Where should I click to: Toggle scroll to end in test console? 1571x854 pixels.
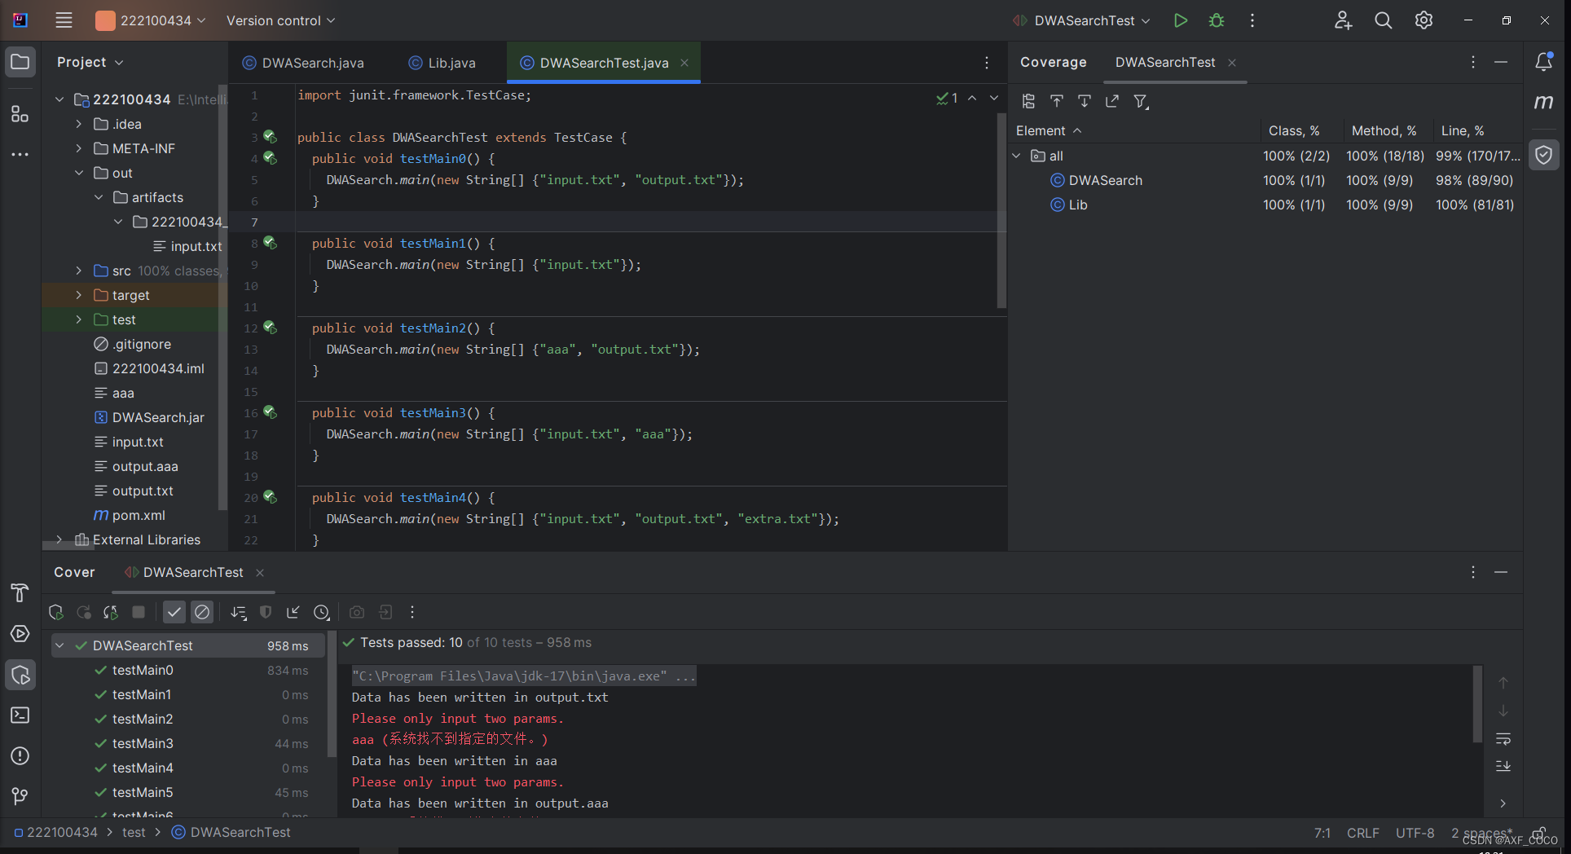(1503, 766)
